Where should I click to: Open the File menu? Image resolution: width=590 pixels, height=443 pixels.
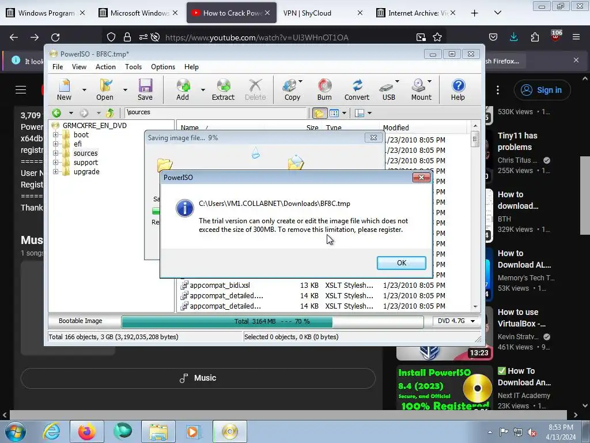point(58,67)
